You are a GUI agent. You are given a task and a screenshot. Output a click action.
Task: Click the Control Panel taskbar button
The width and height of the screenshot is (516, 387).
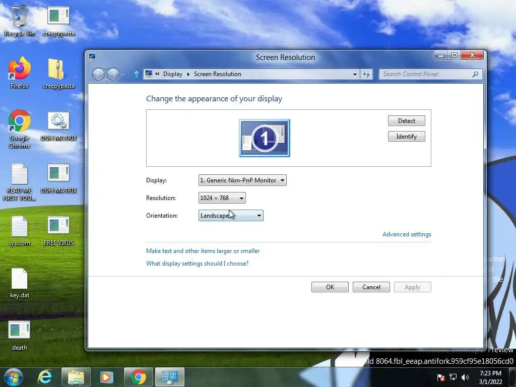coord(170,377)
